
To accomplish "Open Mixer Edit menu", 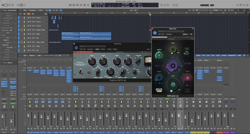I will [x=25, y=56].
